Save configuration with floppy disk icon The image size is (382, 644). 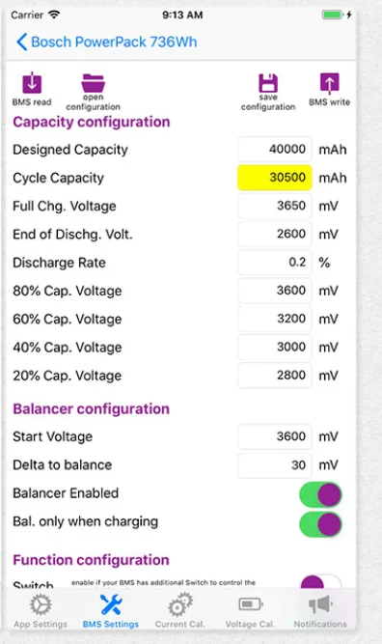point(268,83)
